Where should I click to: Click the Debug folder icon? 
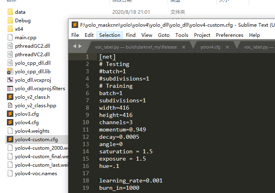pyautogui.click(x=10, y=21)
